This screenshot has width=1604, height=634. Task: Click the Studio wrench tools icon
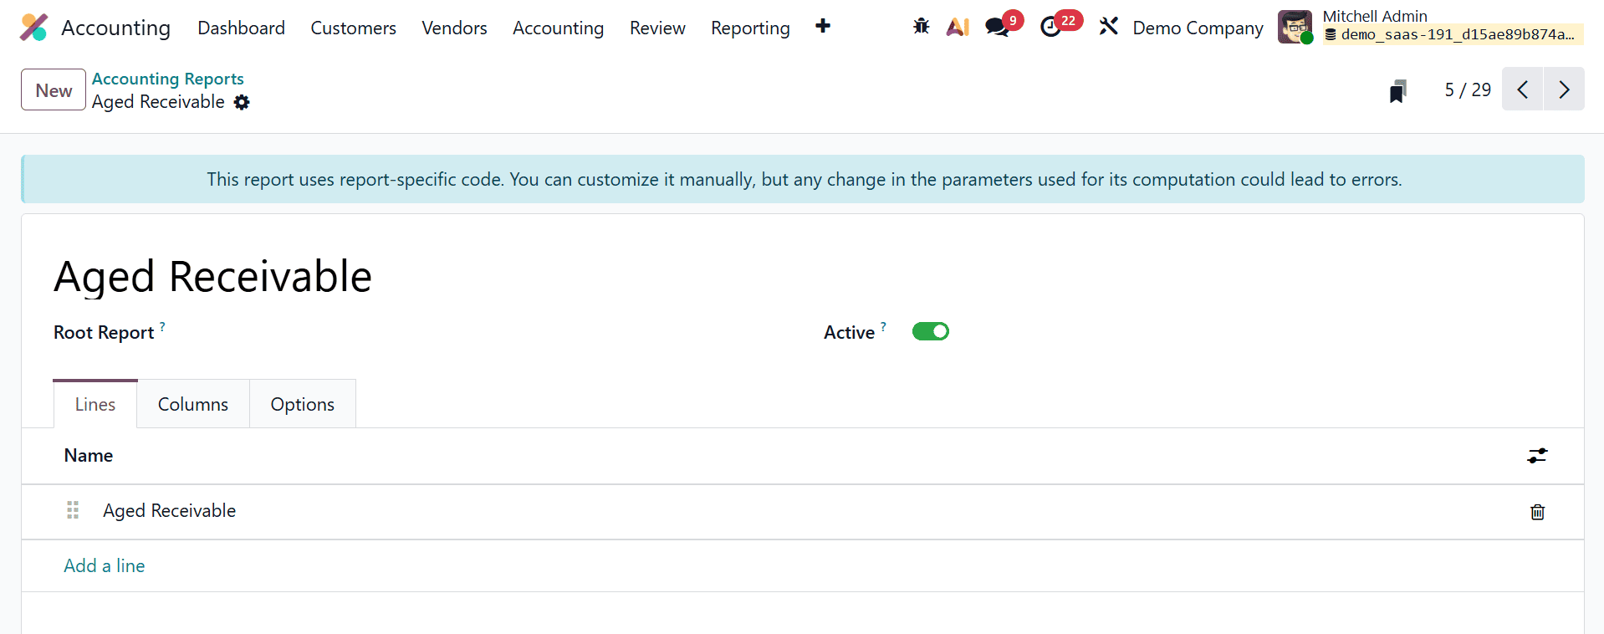click(x=1108, y=27)
